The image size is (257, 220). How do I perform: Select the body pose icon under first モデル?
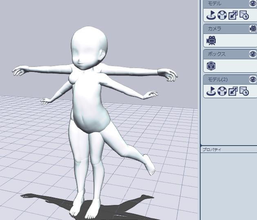[x=222, y=16]
